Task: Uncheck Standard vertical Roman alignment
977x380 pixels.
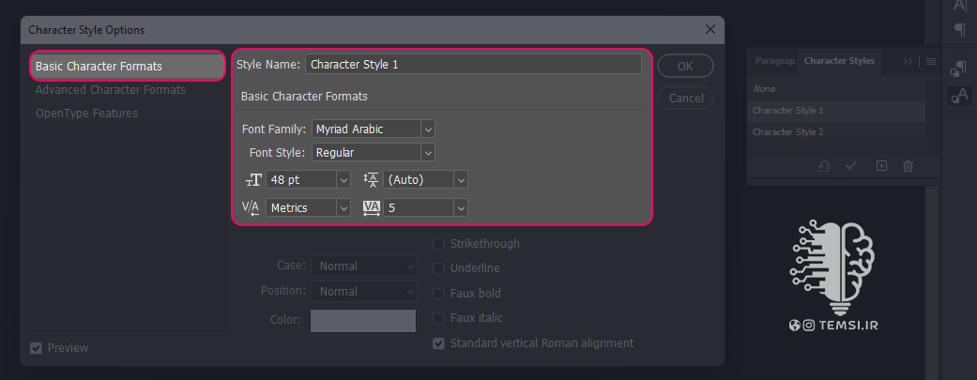Action: click(438, 343)
